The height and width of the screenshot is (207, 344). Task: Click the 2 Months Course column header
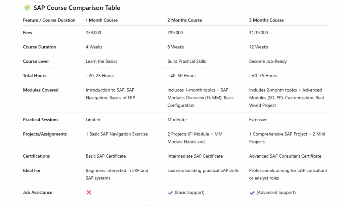click(x=184, y=20)
